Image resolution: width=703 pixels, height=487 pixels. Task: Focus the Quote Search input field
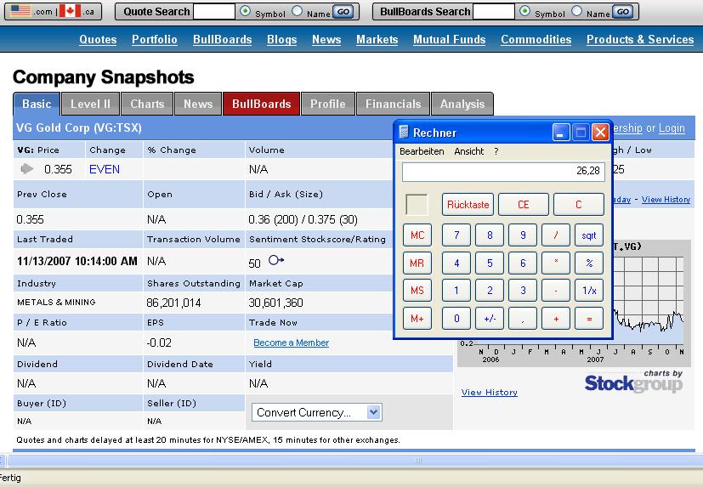pos(214,12)
